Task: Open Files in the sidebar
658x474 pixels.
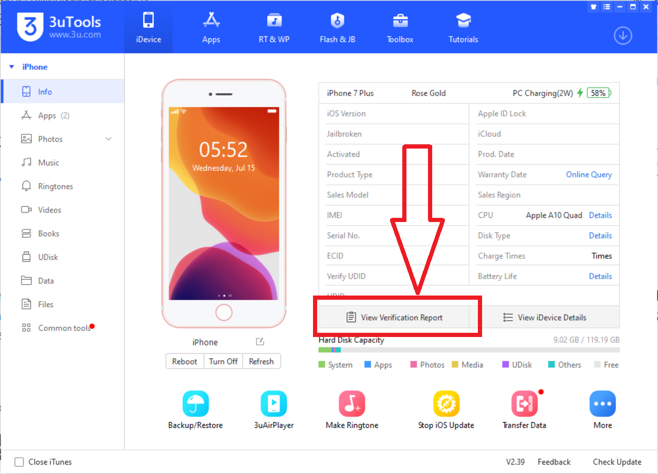Action: click(x=63, y=304)
